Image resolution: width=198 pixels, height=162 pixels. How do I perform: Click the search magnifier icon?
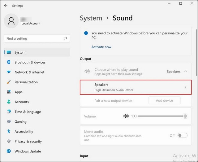point(65,38)
